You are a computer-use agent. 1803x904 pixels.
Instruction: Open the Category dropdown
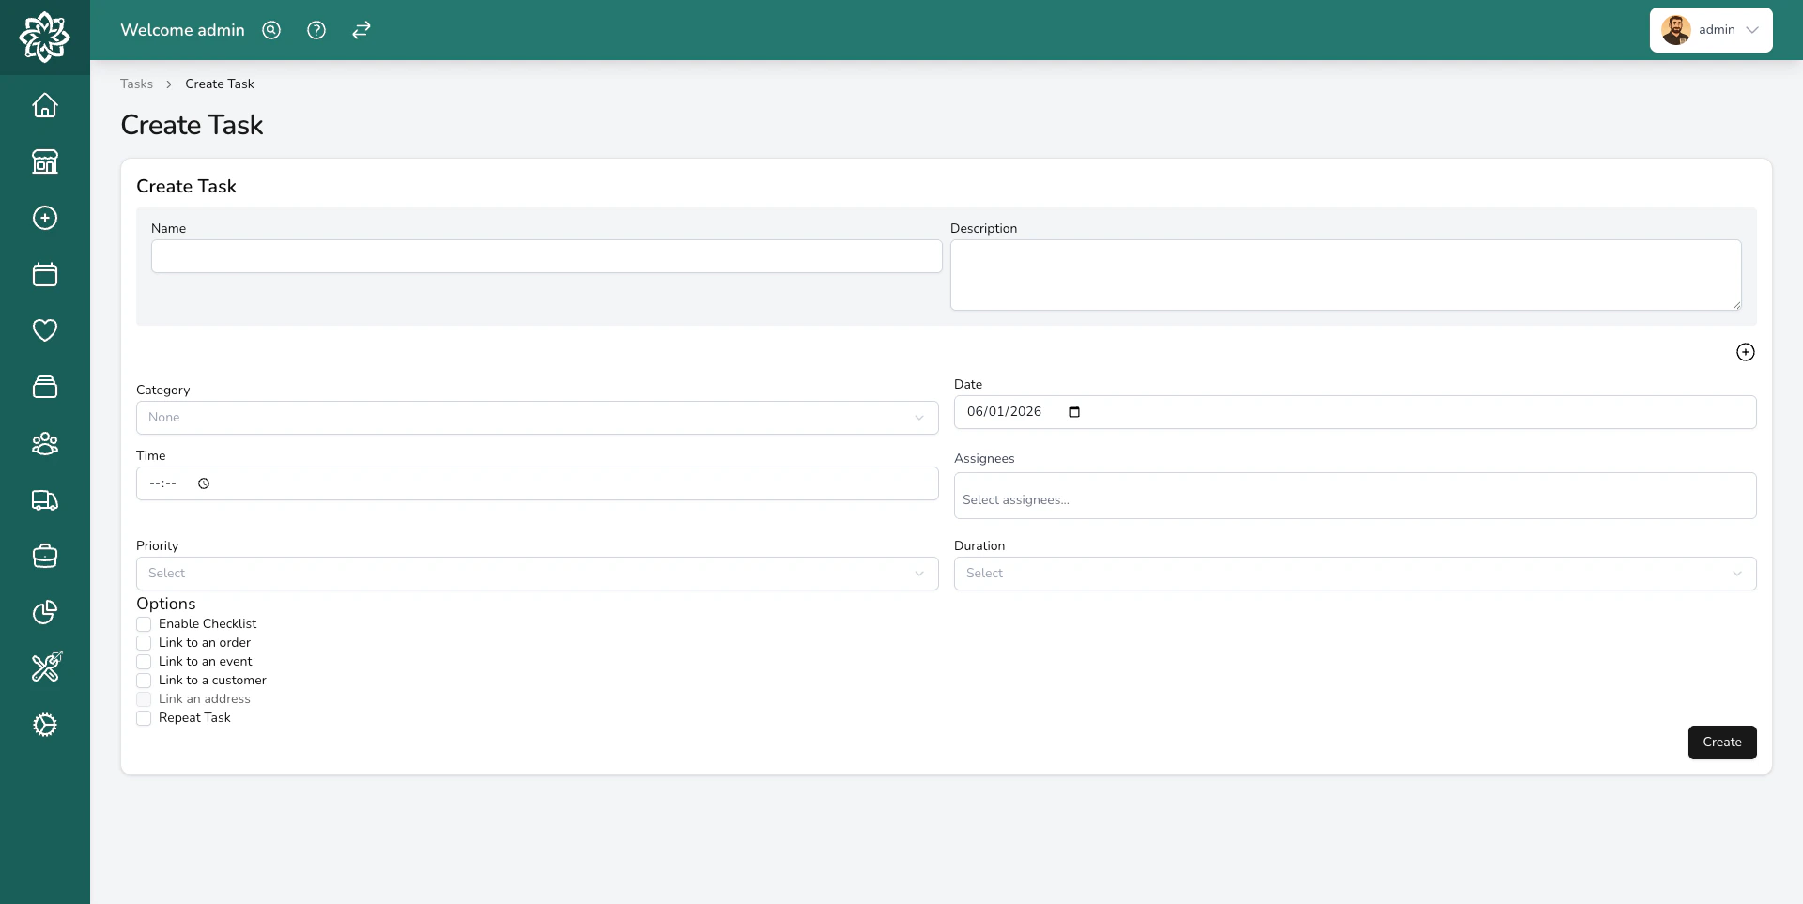coord(536,417)
